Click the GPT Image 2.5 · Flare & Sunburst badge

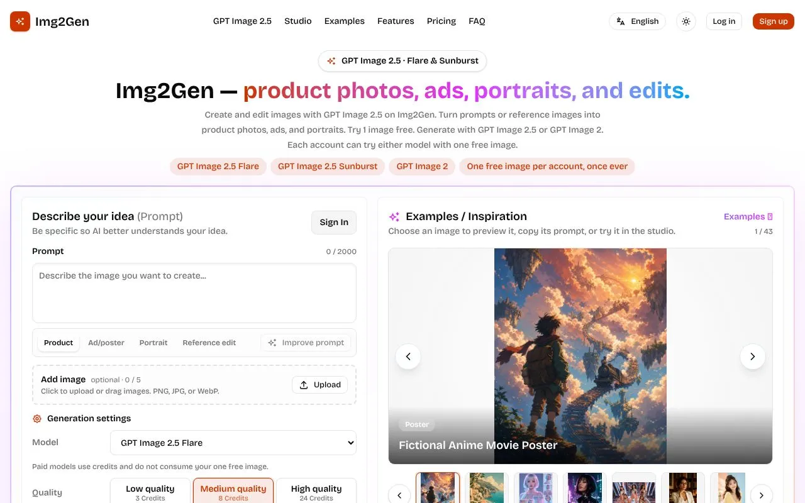point(402,61)
